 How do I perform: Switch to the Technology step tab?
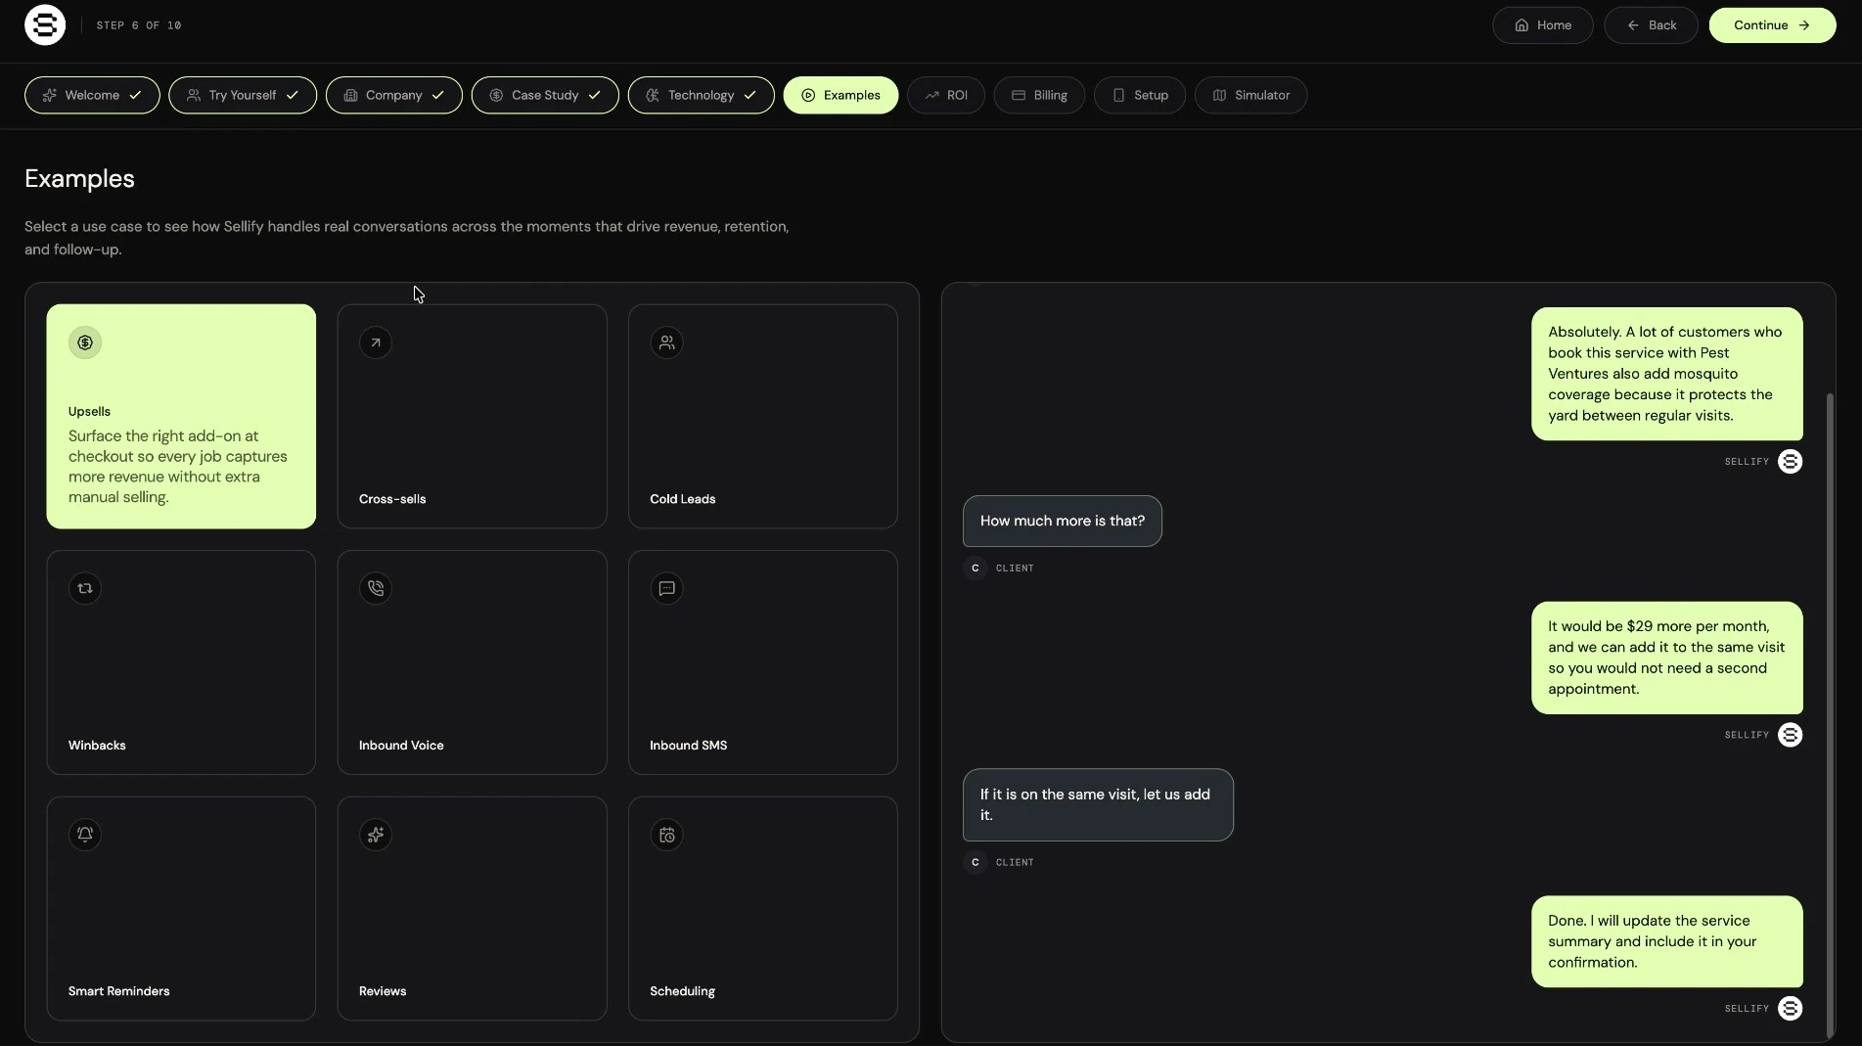tap(702, 95)
